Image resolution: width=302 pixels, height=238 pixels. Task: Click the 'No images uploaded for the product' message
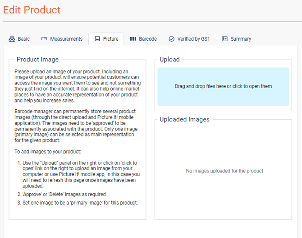[x=224, y=171]
